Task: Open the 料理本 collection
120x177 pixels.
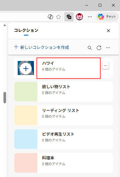Action: tap(63, 163)
